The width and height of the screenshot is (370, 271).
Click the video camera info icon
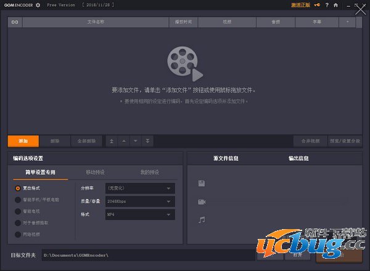(202, 202)
